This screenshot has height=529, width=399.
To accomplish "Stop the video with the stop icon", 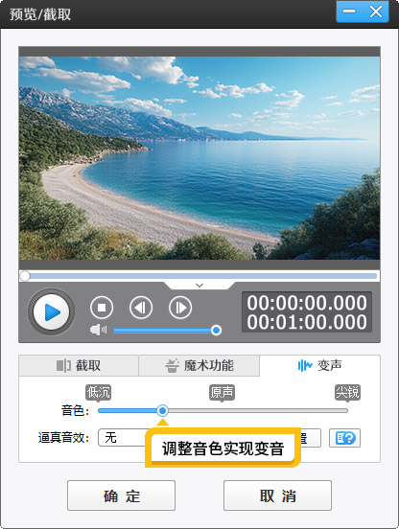I will click(102, 308).
